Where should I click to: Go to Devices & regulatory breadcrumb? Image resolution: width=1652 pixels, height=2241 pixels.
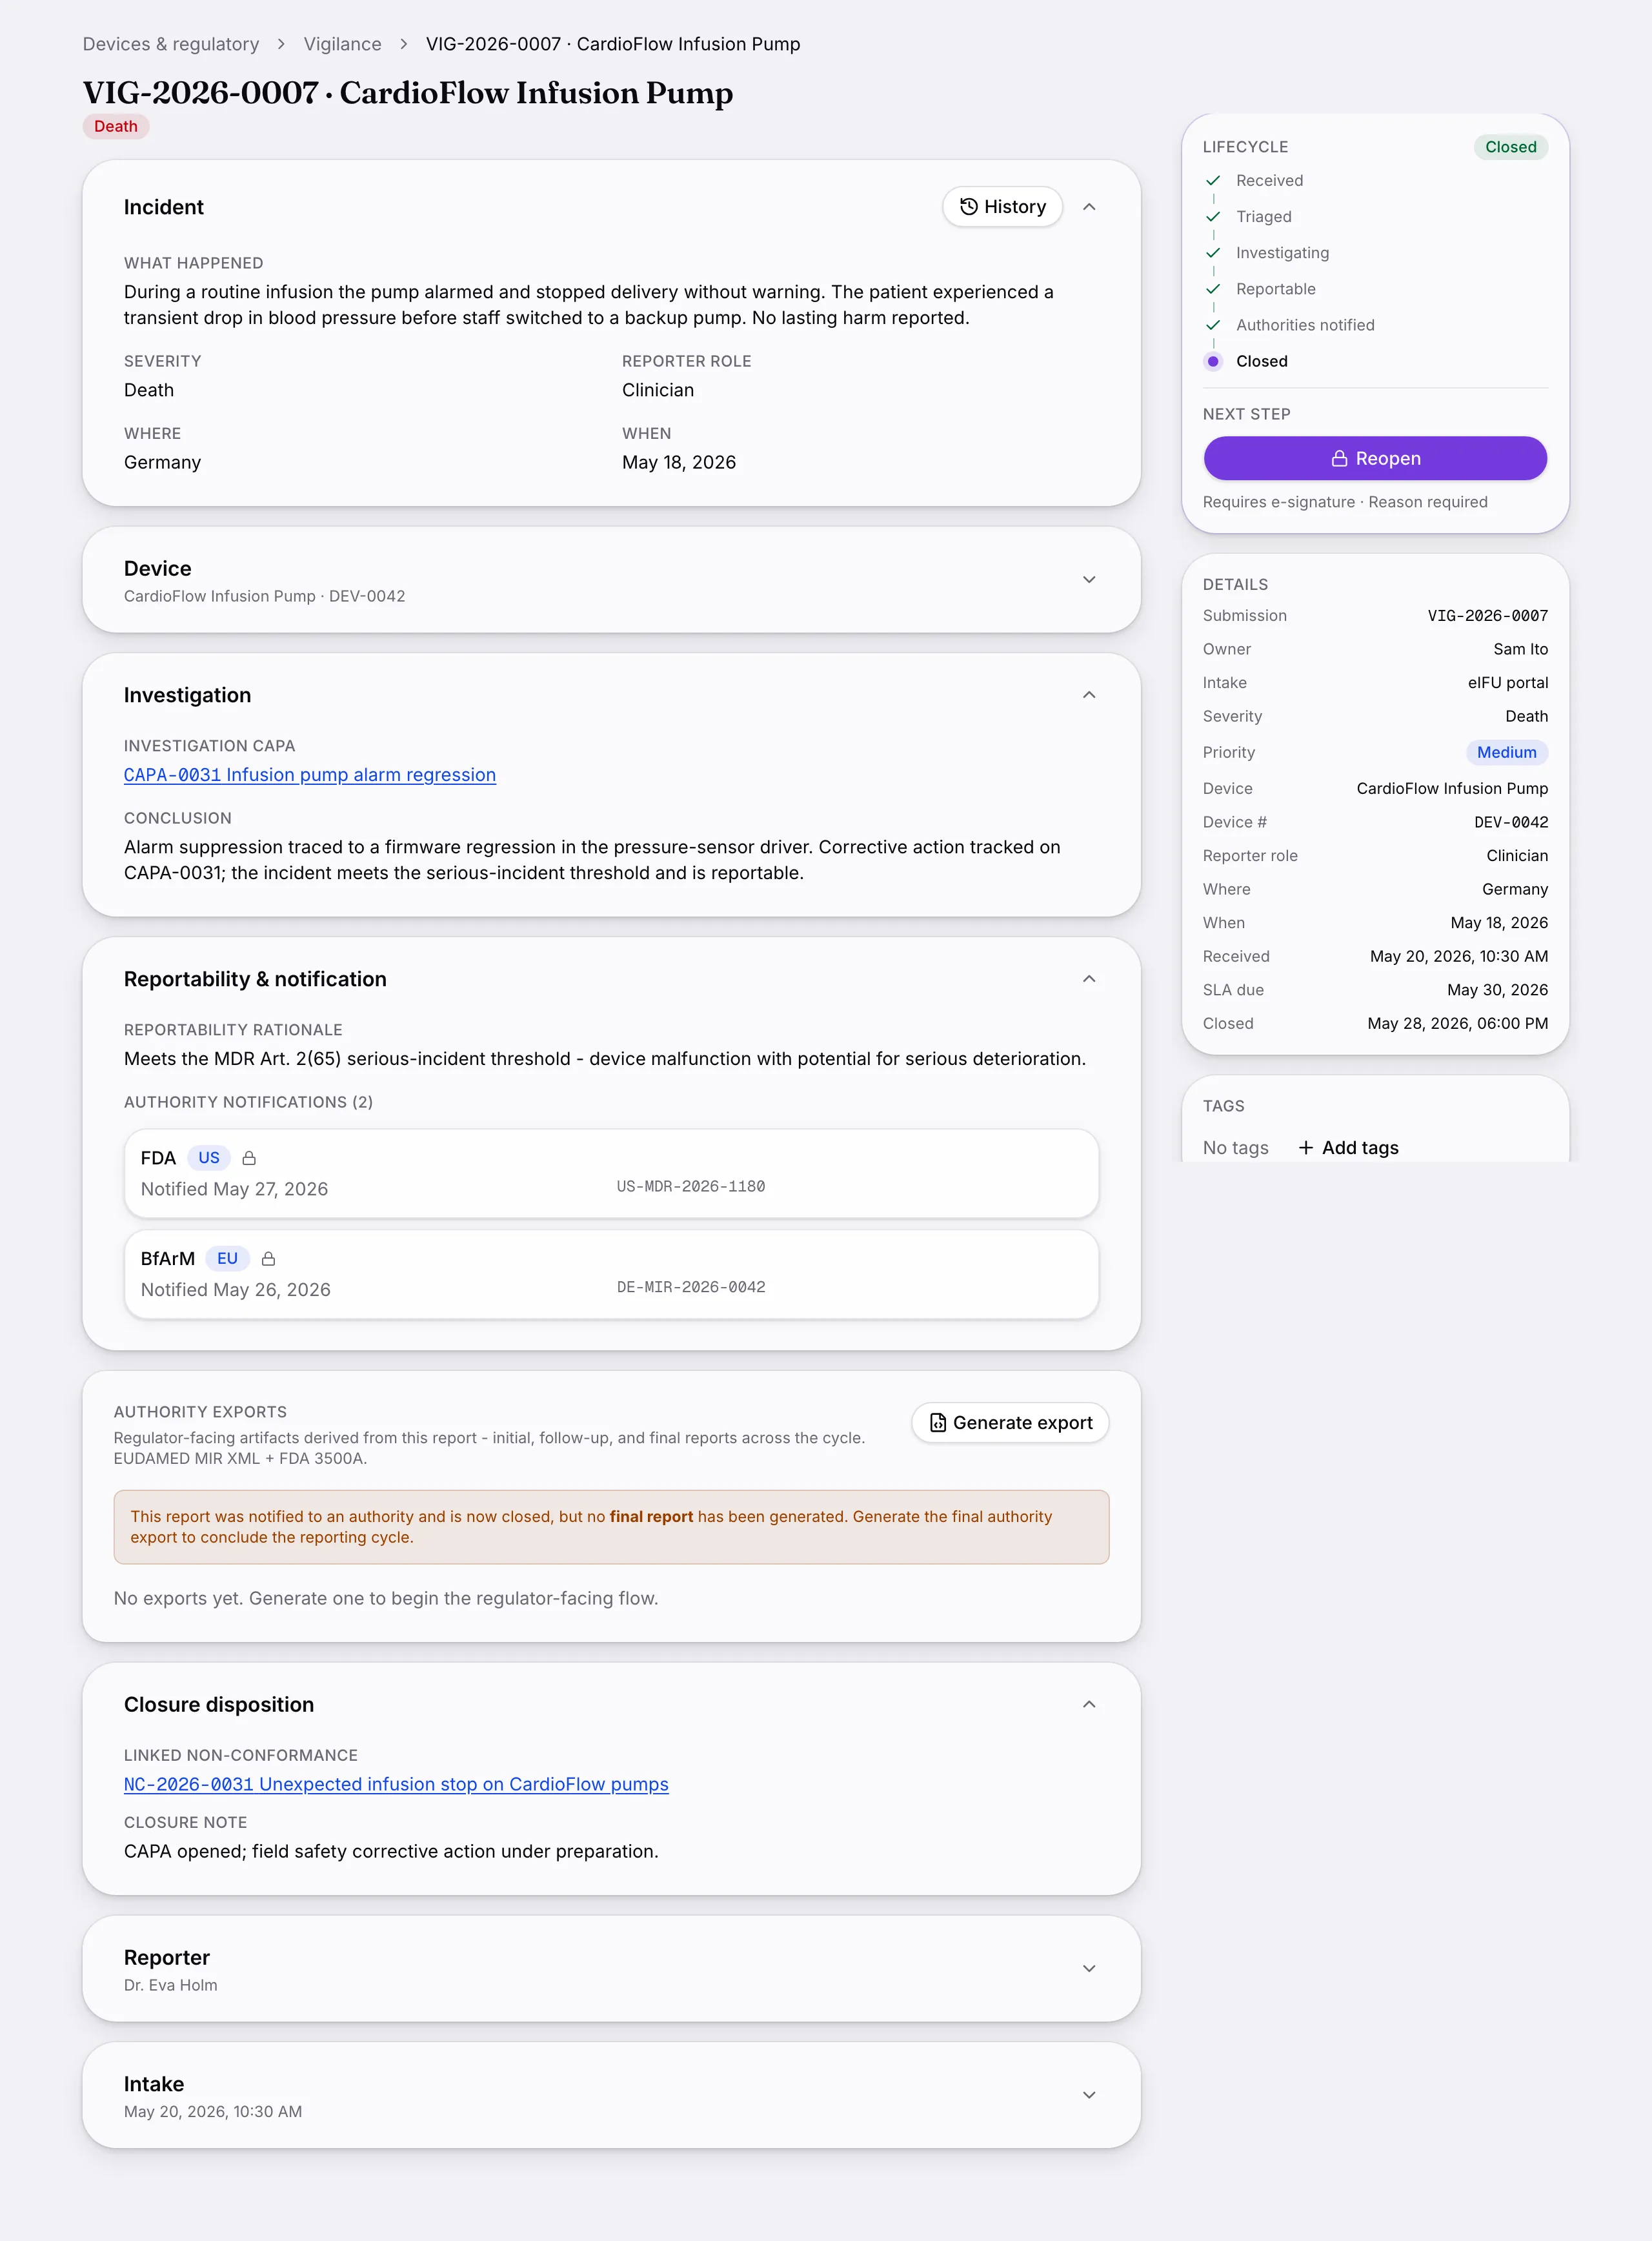pyautogui.click(x=171, y=44)
